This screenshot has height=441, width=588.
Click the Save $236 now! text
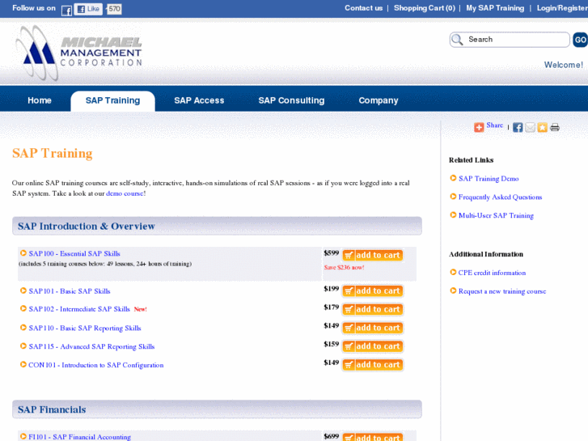coord(344,268)
